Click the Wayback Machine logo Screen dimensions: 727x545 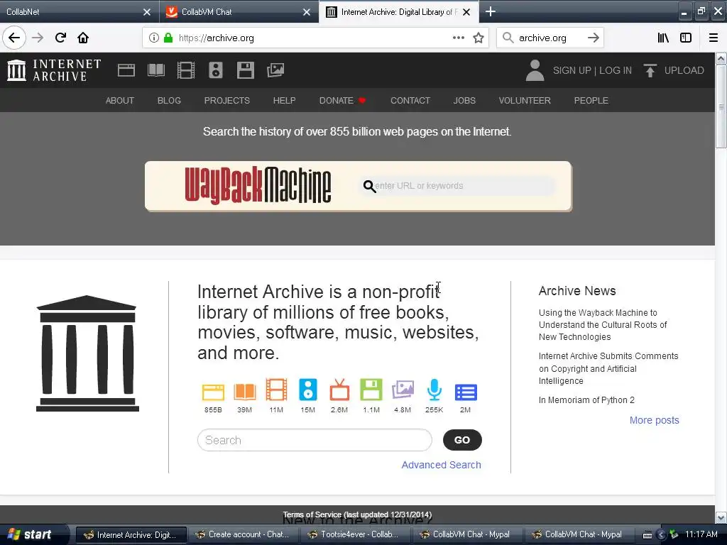[x=258, y=185]
